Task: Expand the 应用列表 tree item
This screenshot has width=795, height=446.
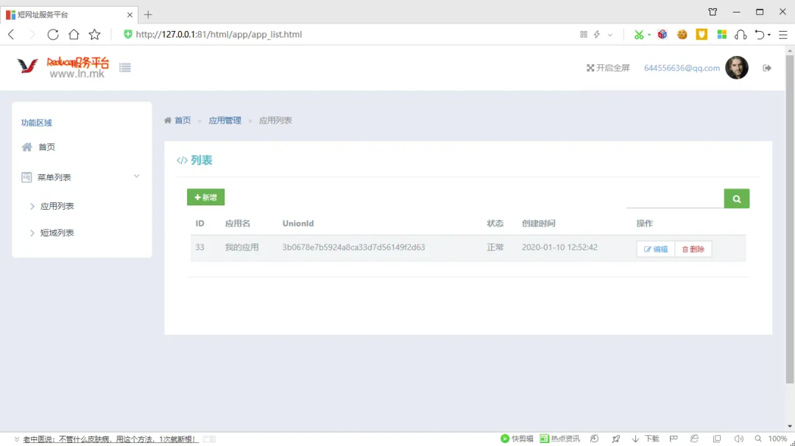Action: pyautogui.click(x=57, y=207)
